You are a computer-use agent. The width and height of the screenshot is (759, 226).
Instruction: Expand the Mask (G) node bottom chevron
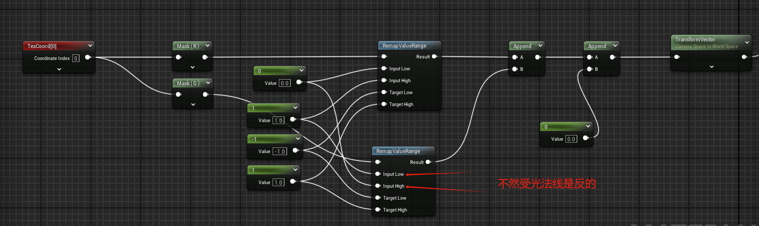tap(193, 104)
